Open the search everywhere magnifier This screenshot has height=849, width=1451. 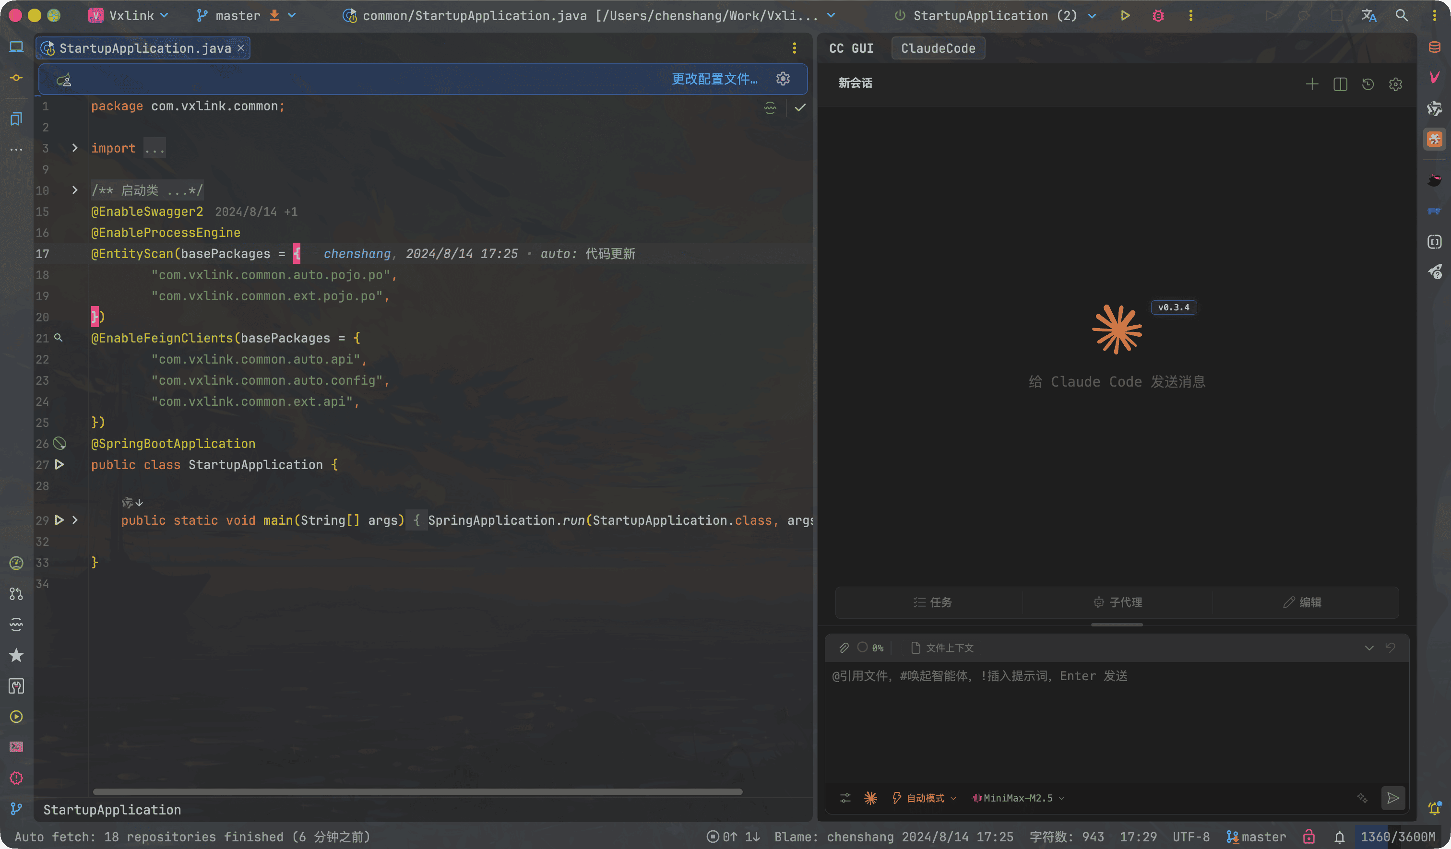1402,15
